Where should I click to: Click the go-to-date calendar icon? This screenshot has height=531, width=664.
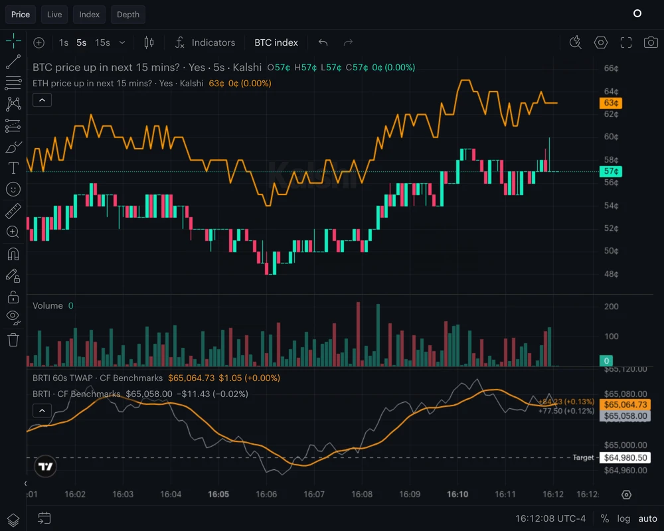pos(44,518)
